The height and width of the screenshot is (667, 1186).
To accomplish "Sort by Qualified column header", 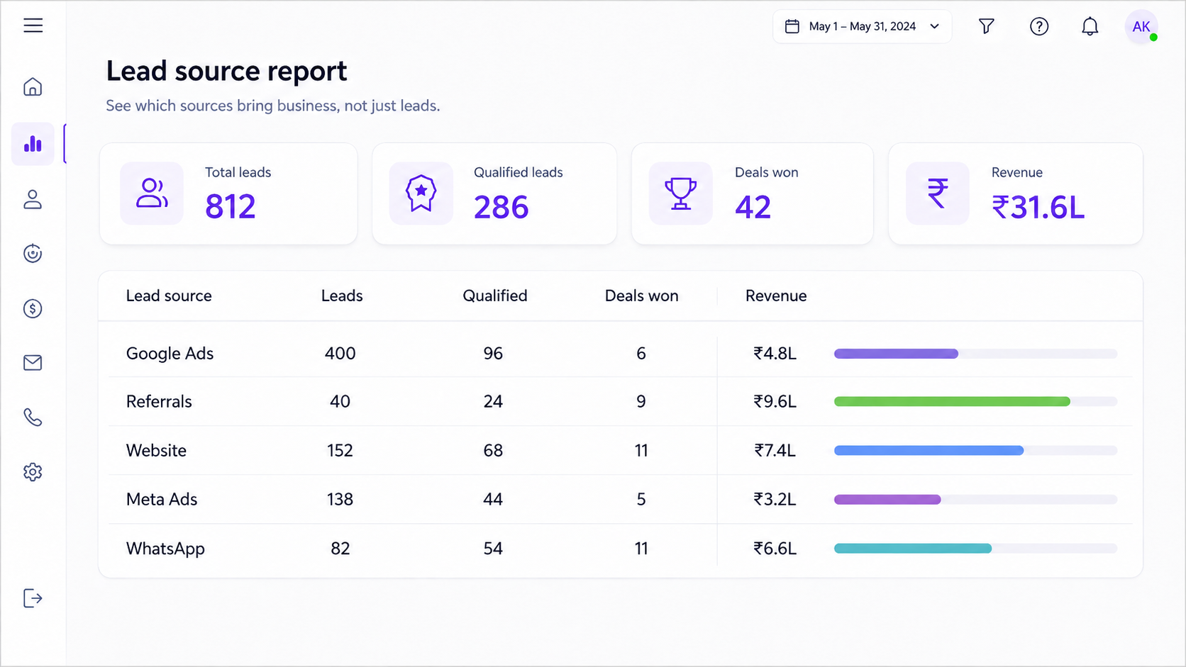I will pyautogui.click(x=495, y=296).
